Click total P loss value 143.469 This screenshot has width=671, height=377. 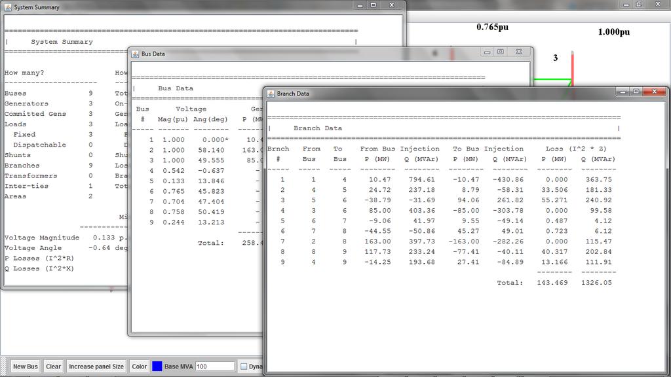click(552, 283)
